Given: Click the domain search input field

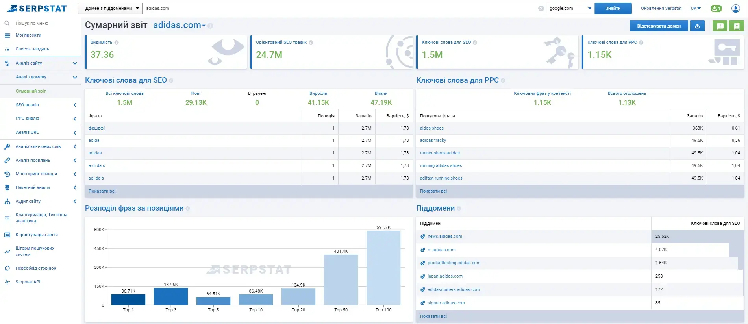Looking at the screenshot, I should point(341,8).
